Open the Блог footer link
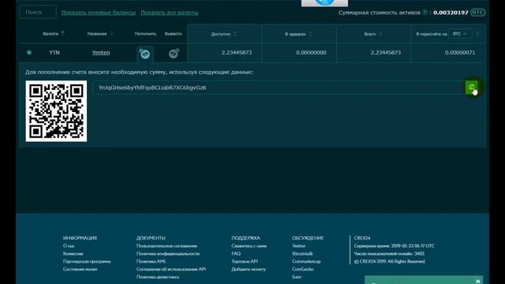 pos(297,277)
